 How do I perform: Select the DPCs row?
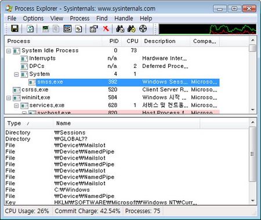[112, 66]
